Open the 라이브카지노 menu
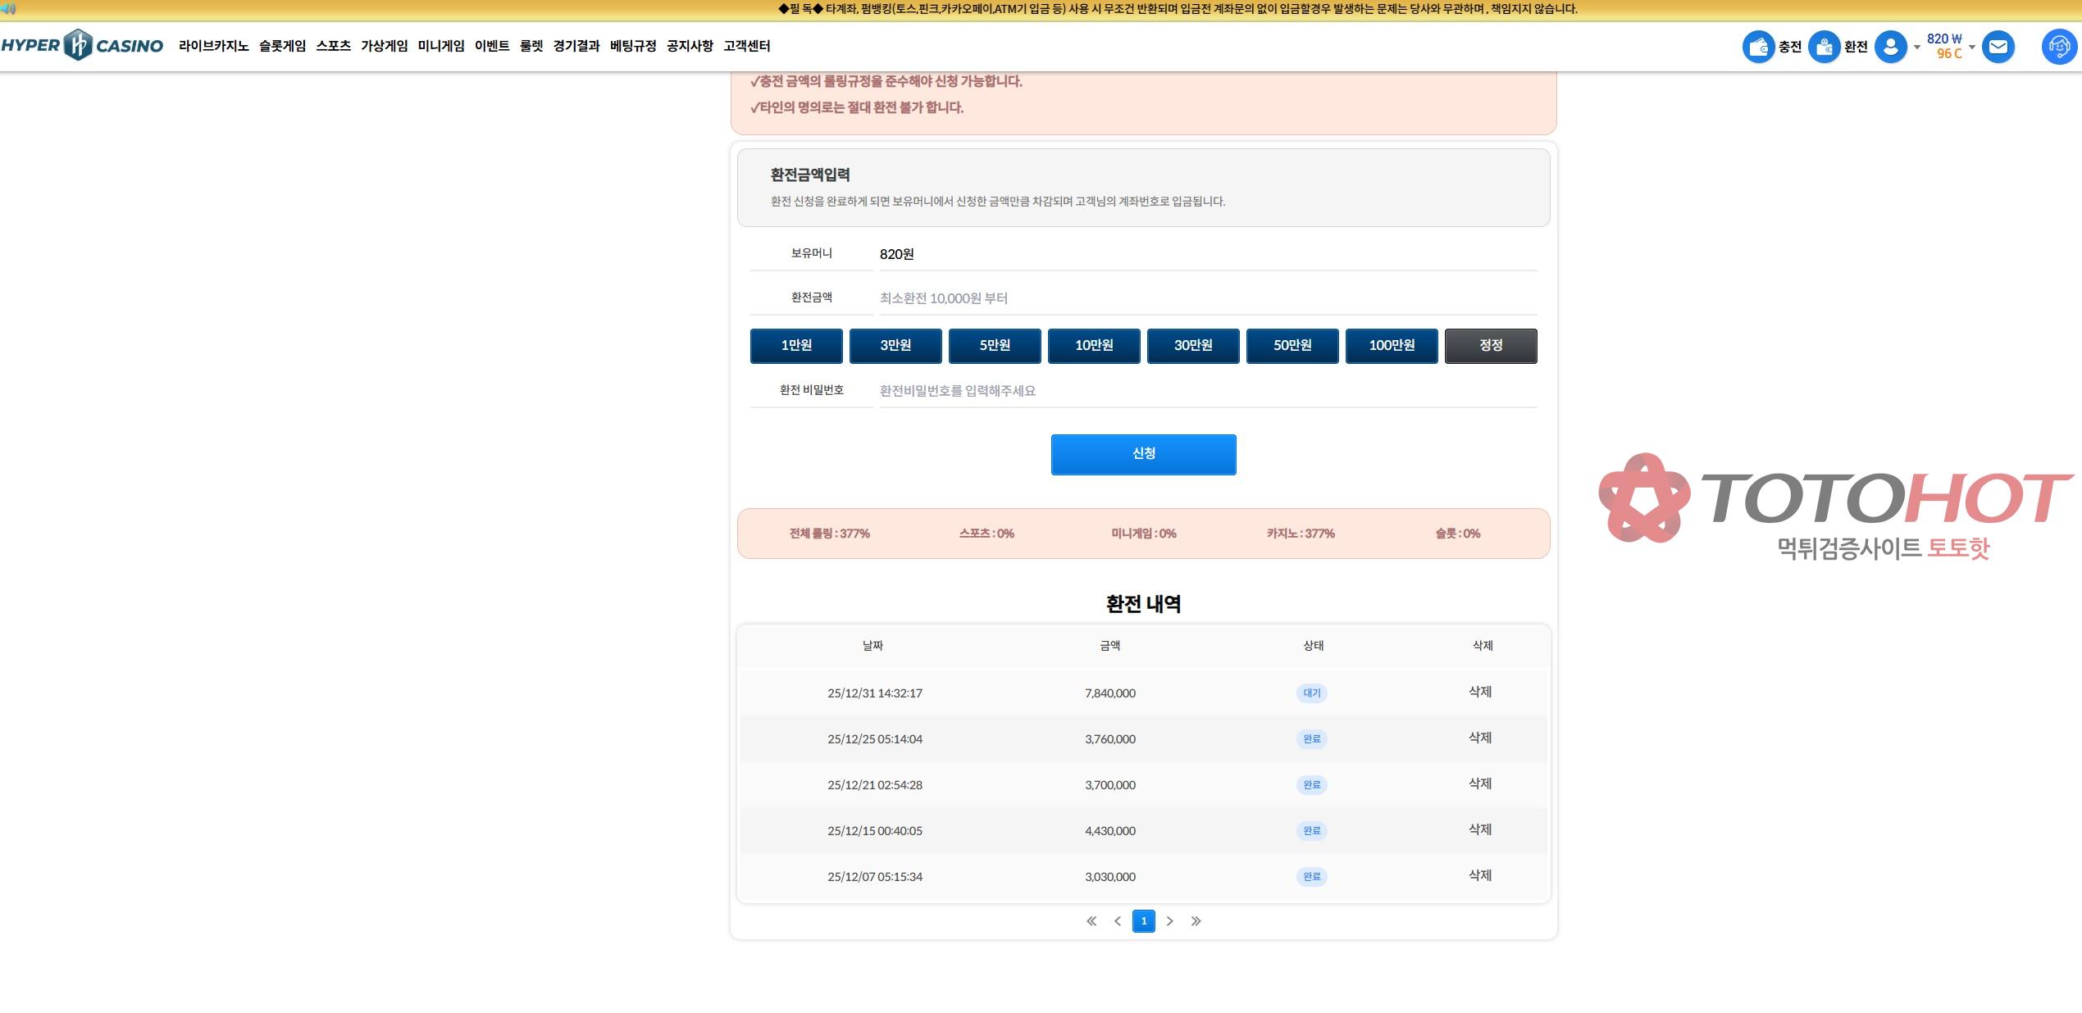This screenshot has height=1013, width=2082. 213,46
